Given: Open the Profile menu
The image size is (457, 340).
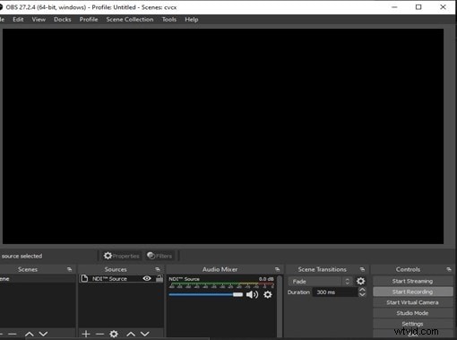Looking at the screenshot, I should click(89, 20).
